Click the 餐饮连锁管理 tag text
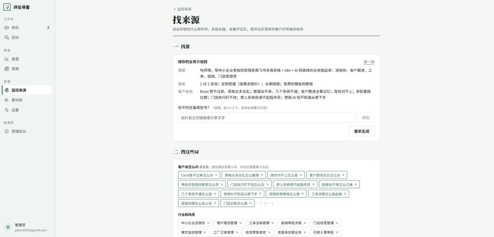The height and width of the screenshot is (237, 494). (x=191, y=232)
